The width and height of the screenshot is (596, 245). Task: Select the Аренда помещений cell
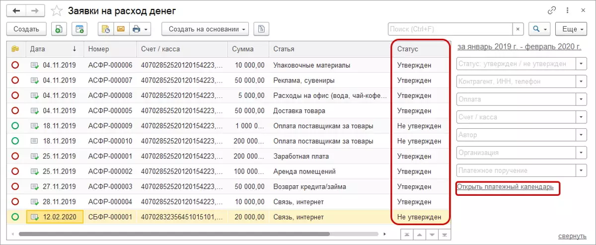330,171
